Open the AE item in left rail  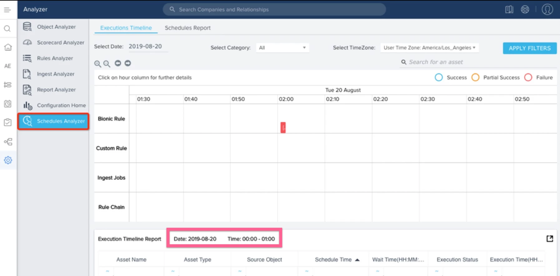tap(7, 66)
